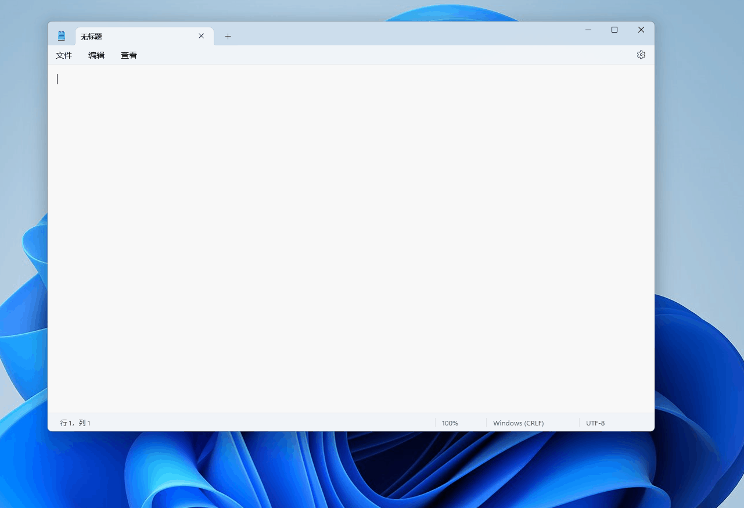
Task: Click inside the empty text area
Action: (x=348, y=232)
